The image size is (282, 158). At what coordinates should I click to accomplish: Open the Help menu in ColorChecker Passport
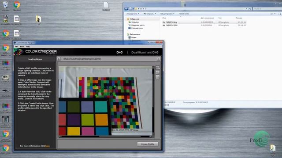click(x=28, y=47)
